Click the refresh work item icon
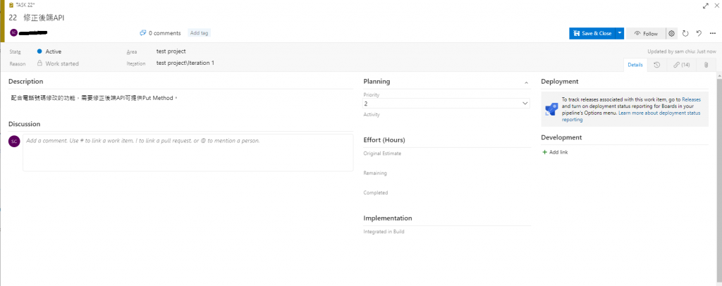Image resolution: width=722 pixels, height=286 pixels. 685,33
